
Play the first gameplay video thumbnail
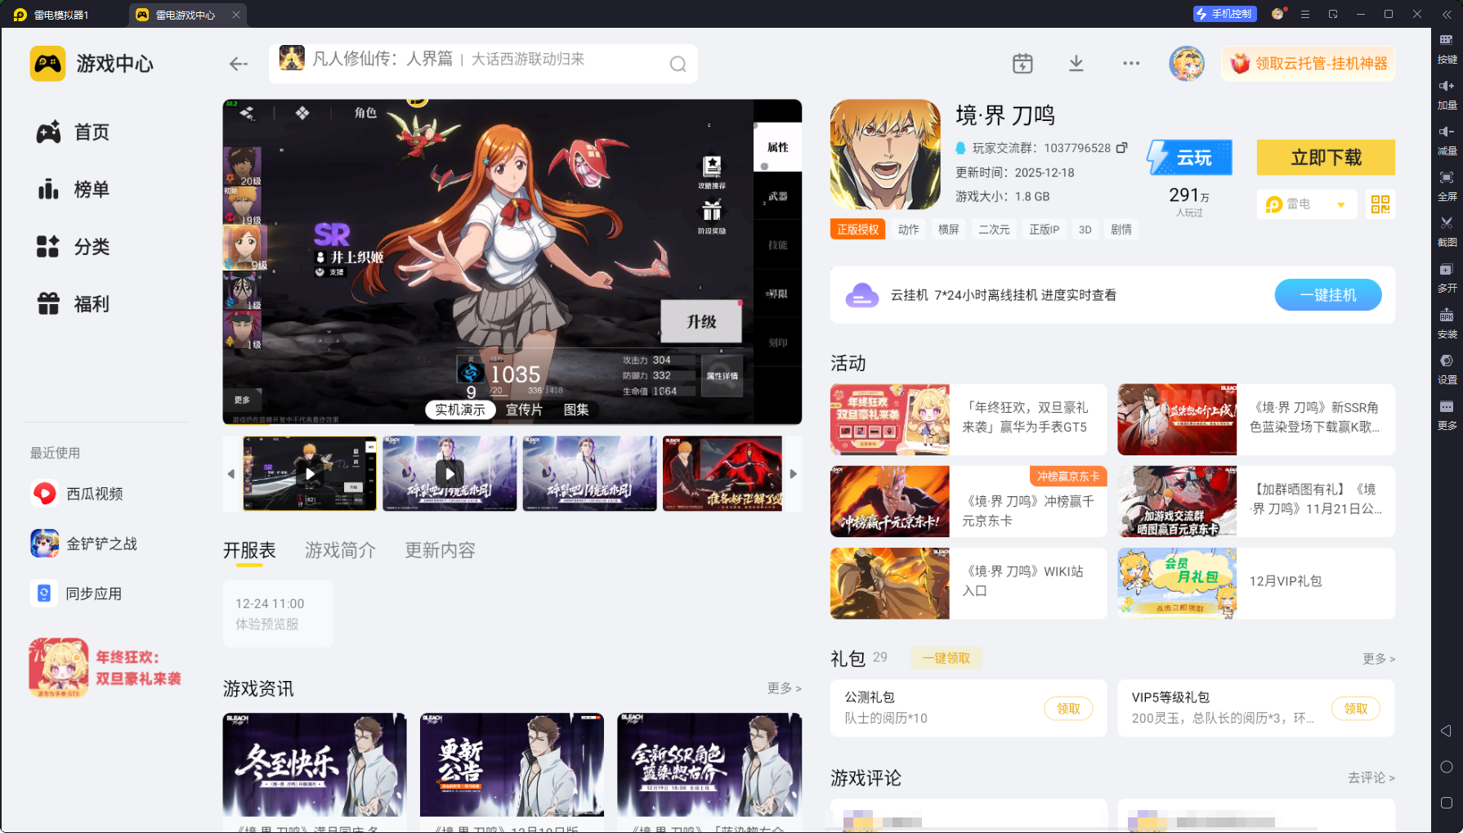[x=310, y=473]
